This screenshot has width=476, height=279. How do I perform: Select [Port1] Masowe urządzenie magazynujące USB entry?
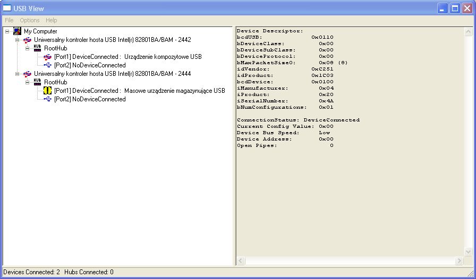140,91
